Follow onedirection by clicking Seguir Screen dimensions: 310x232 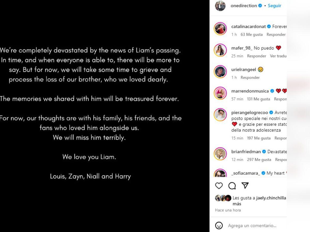(274, 5)
